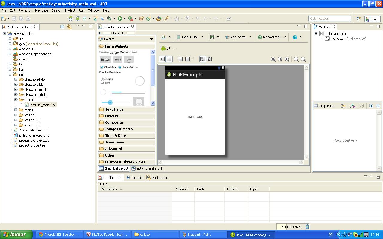Open the MainActivity association dropdown

click(x=272, y=37)
